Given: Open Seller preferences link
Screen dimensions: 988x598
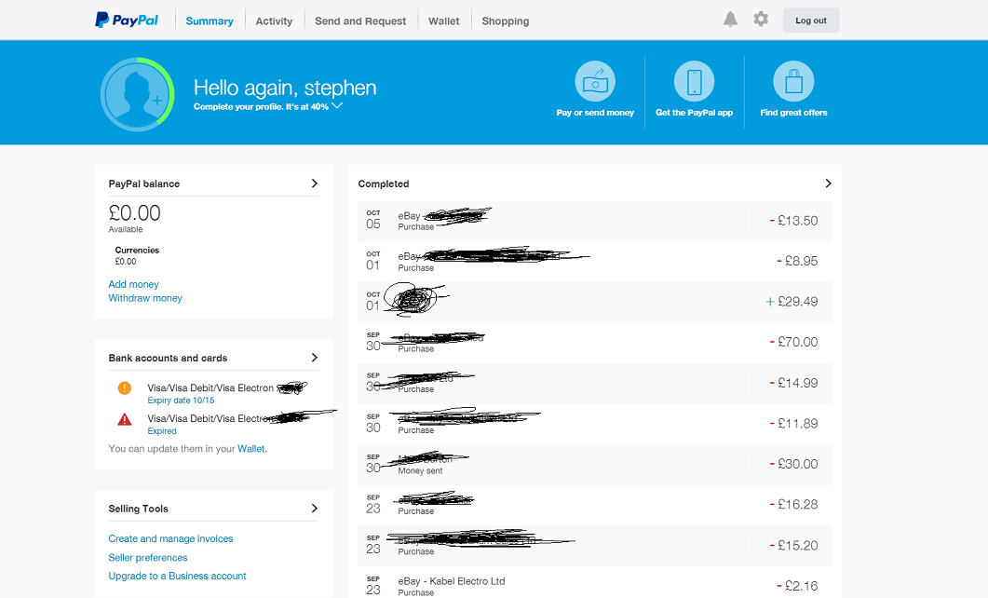Looking at the screenshot, I should pyautogui.click(x=148, y=558).
